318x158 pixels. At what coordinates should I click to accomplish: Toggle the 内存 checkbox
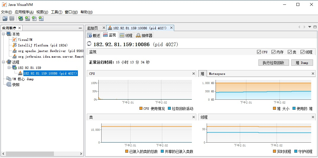tap(273, 52)
